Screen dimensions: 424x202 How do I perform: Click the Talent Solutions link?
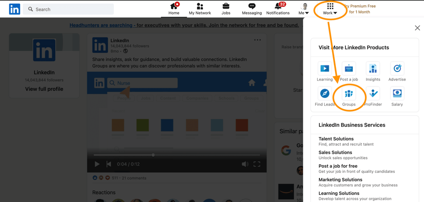[x=336, y=139]
